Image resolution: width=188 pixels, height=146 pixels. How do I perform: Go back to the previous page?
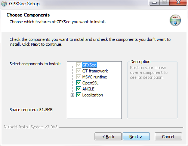click(x=108, y=137)
